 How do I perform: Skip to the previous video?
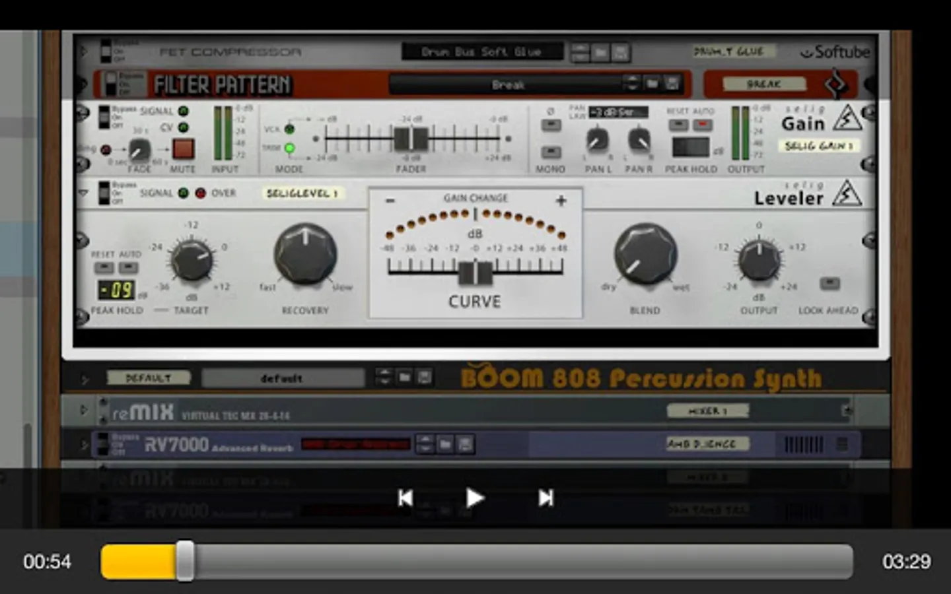[x=405, y=498]
